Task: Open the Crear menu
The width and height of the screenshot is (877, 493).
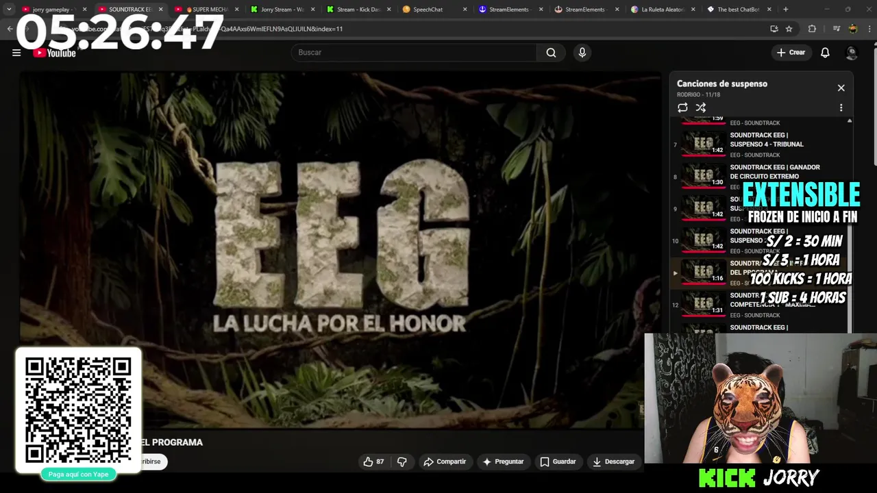Action: click(x=791, y=53)
